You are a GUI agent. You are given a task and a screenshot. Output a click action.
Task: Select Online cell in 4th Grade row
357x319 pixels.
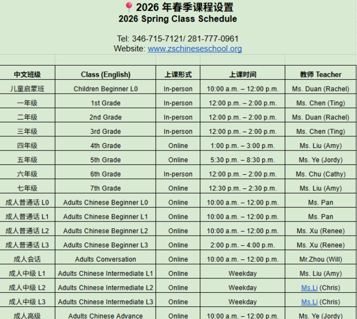click(178, 144)
